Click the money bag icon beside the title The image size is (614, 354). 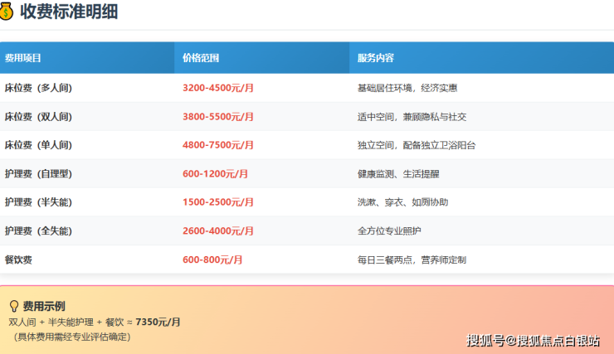[7, 11]
